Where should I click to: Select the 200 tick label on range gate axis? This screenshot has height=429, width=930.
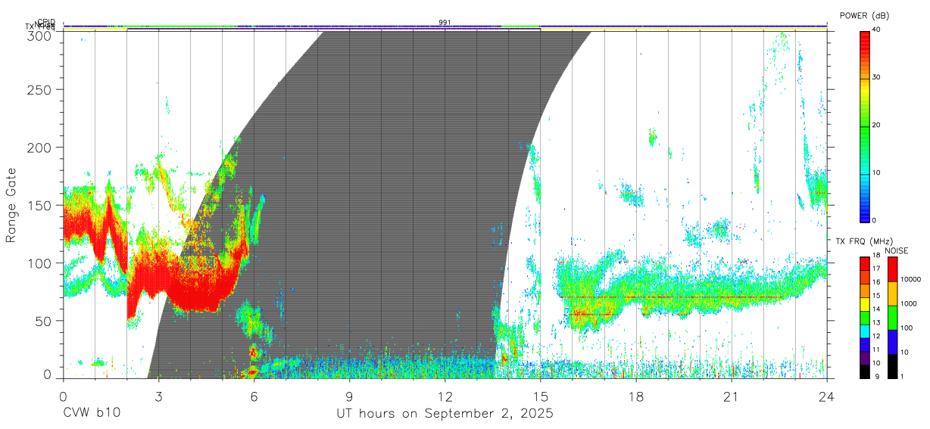pos(39,147)
